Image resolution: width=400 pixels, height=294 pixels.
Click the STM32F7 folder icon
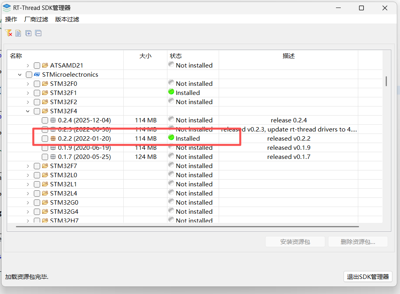coord(45,166)
